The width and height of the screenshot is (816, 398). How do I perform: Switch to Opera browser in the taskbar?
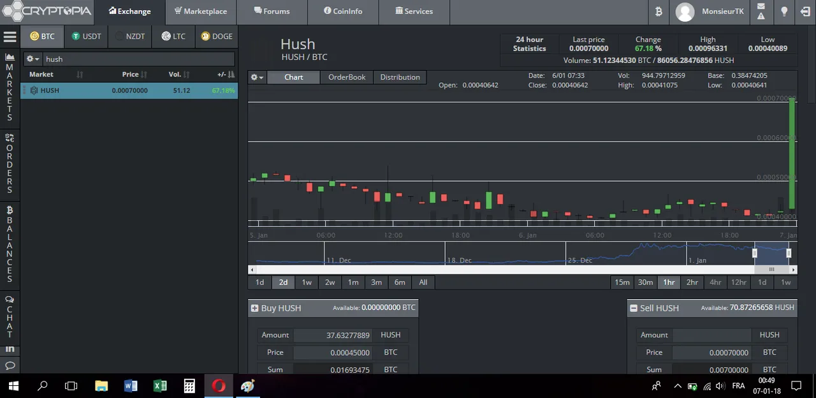219,386
